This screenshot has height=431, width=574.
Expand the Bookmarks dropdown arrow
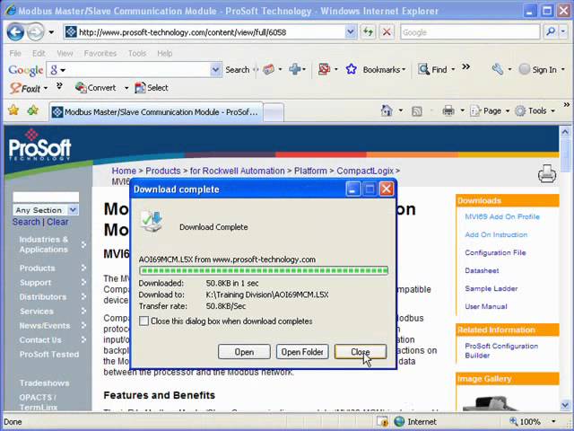pos(404,69)
